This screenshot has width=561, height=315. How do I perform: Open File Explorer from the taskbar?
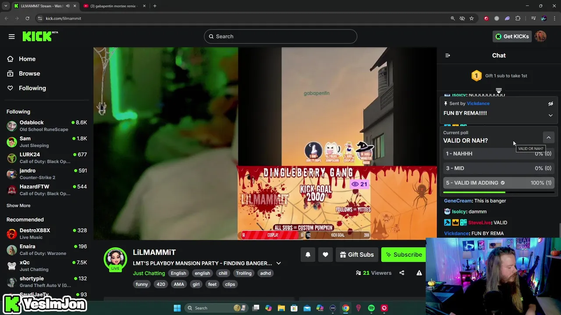(281, 308)
